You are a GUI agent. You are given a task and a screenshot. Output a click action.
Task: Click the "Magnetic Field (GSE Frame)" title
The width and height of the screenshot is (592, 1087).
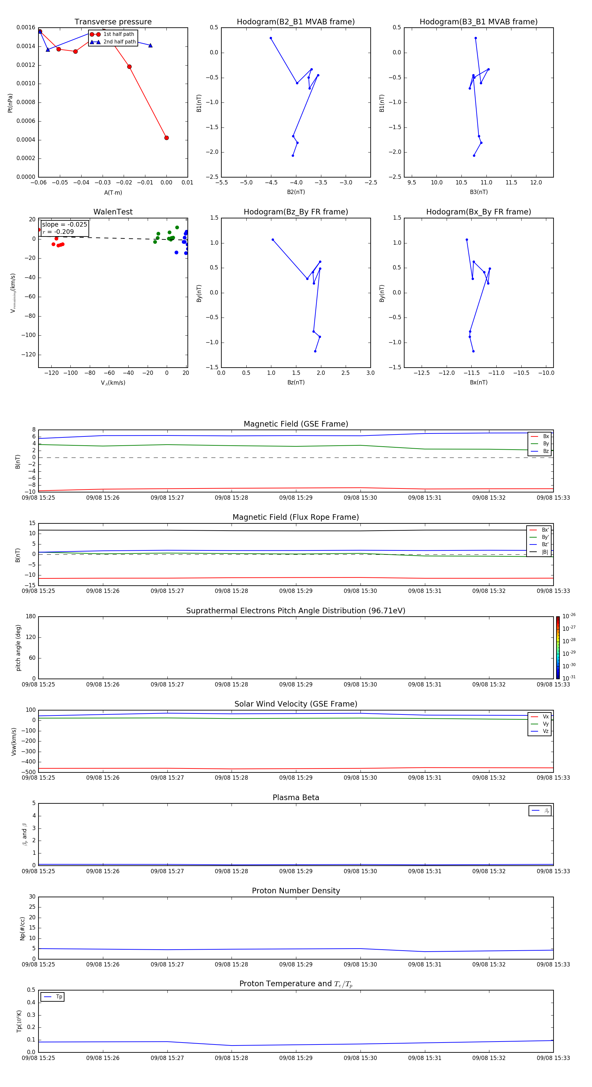(x=296, y=424)
